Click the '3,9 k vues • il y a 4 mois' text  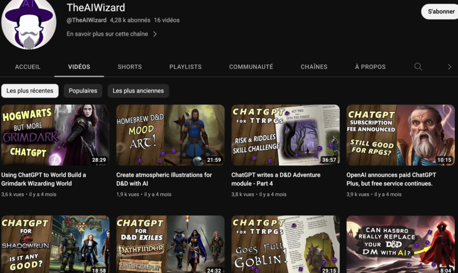point(374,194)
